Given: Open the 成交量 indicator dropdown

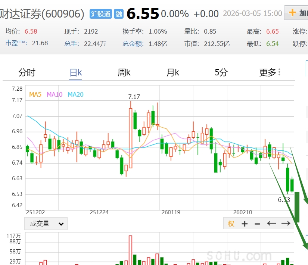Looking at the screenshot, I should point(46,224).
